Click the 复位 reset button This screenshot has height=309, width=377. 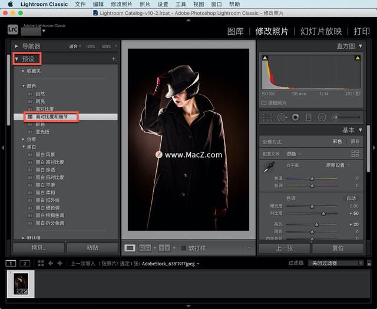pos(338,248)
